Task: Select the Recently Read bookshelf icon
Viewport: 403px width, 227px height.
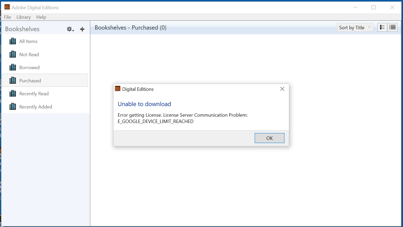Action: click(x=12, y=93)
